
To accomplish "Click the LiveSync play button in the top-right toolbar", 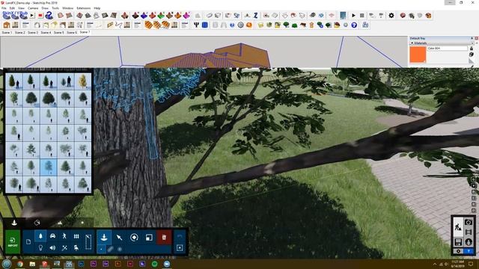I will coord(353,15).
